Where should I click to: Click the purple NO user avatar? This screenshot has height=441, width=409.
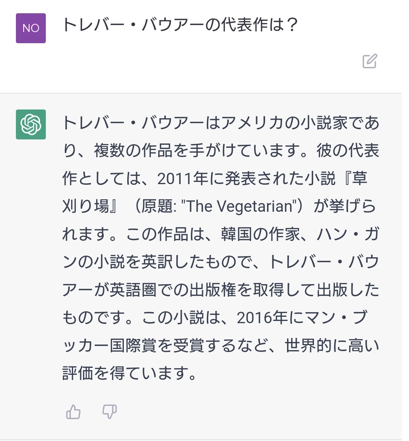click(31, 28)
